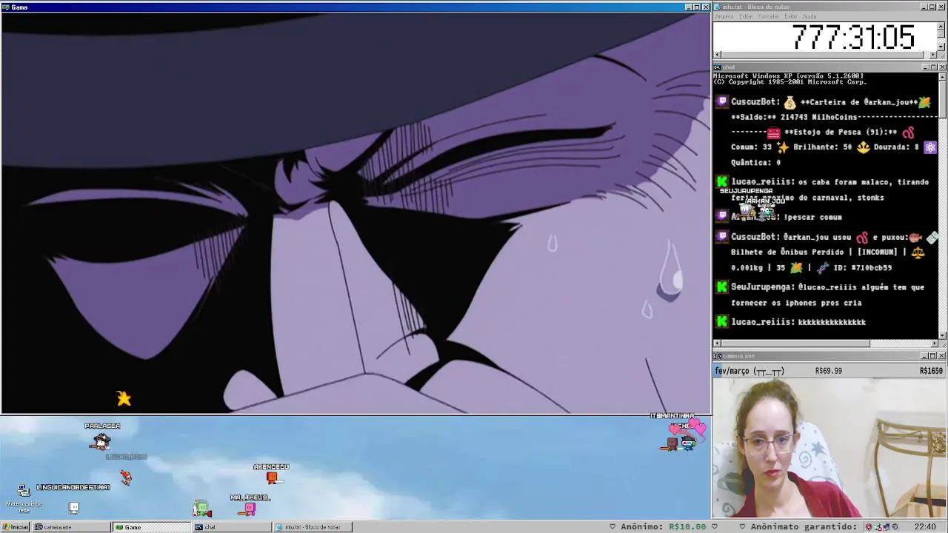The image size is (948, 533).
Task: Click the PARLASEA pirate avatar
Action: [101, 442]
